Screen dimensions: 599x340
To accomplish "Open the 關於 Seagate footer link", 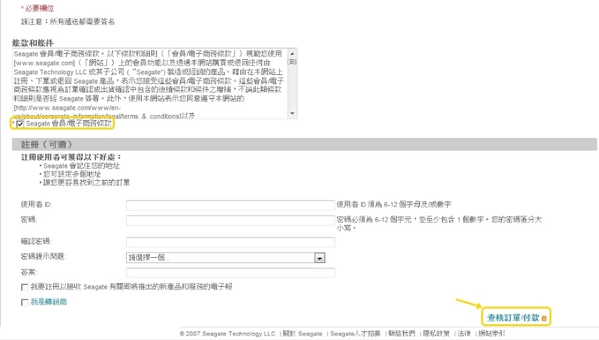I will pos(303,334).
